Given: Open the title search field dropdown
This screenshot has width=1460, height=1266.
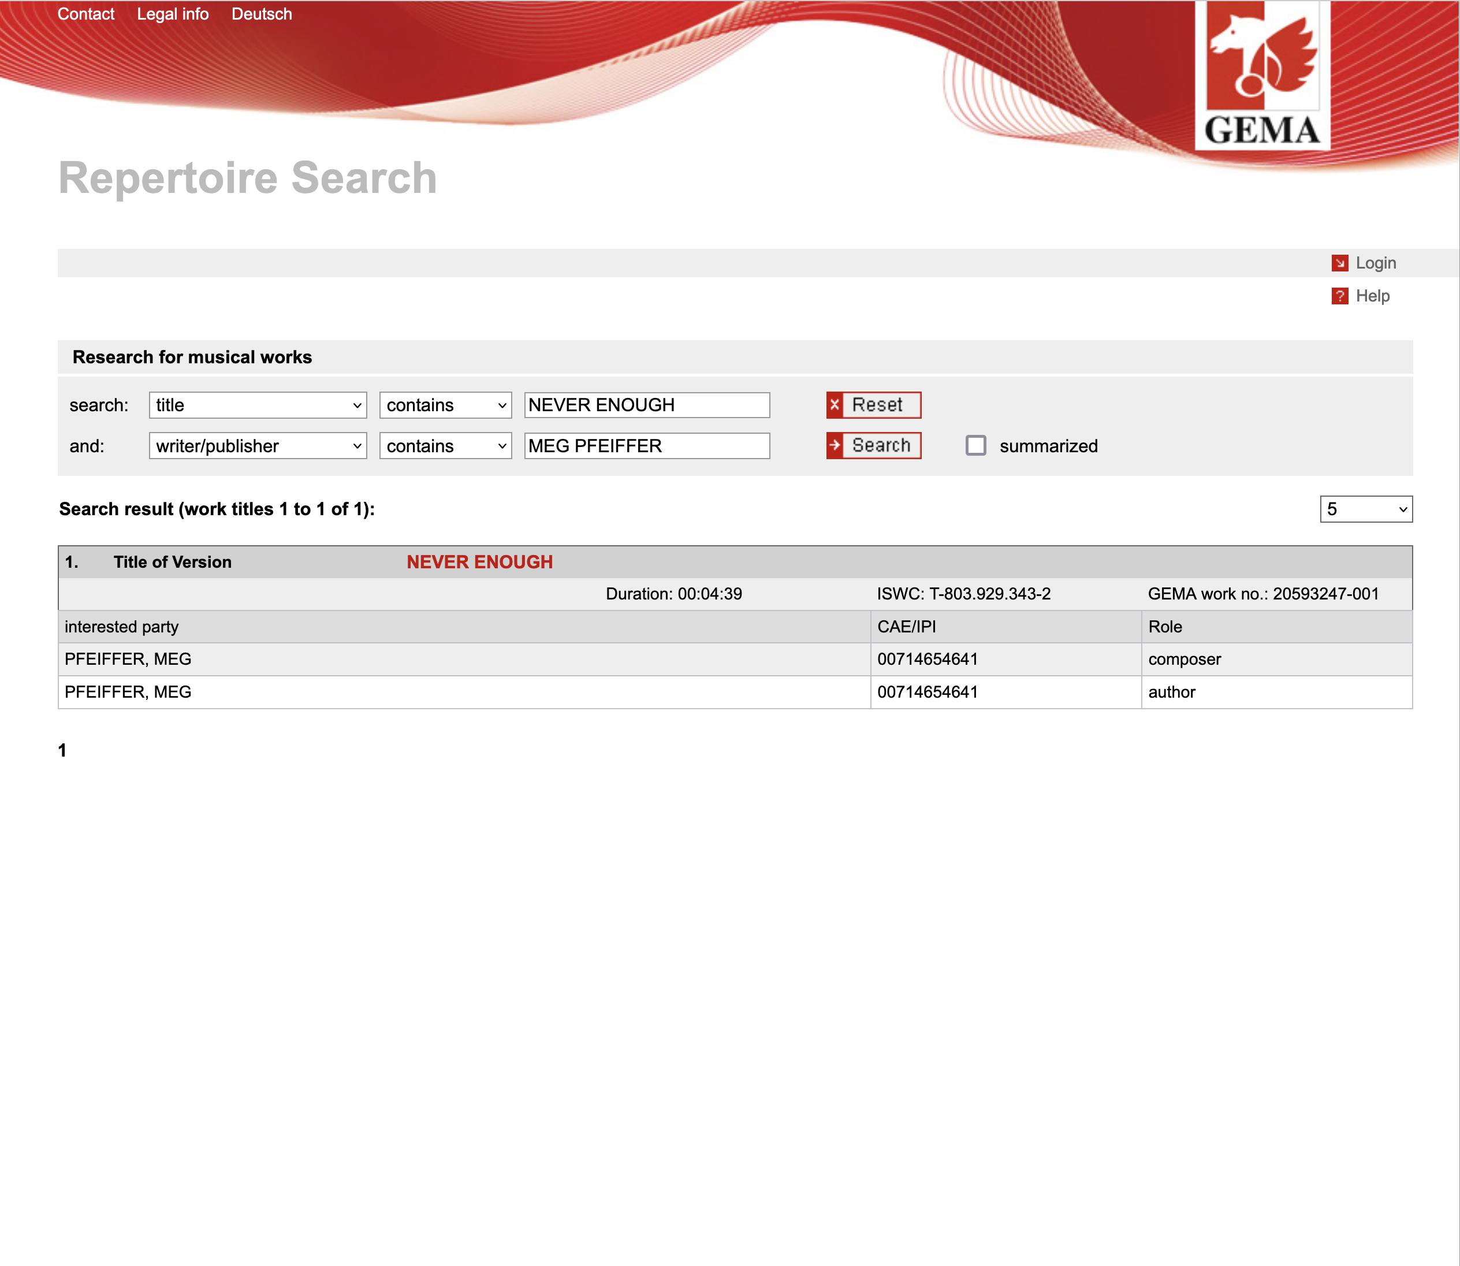Looking at the screenshot, I should pos(258,405).
